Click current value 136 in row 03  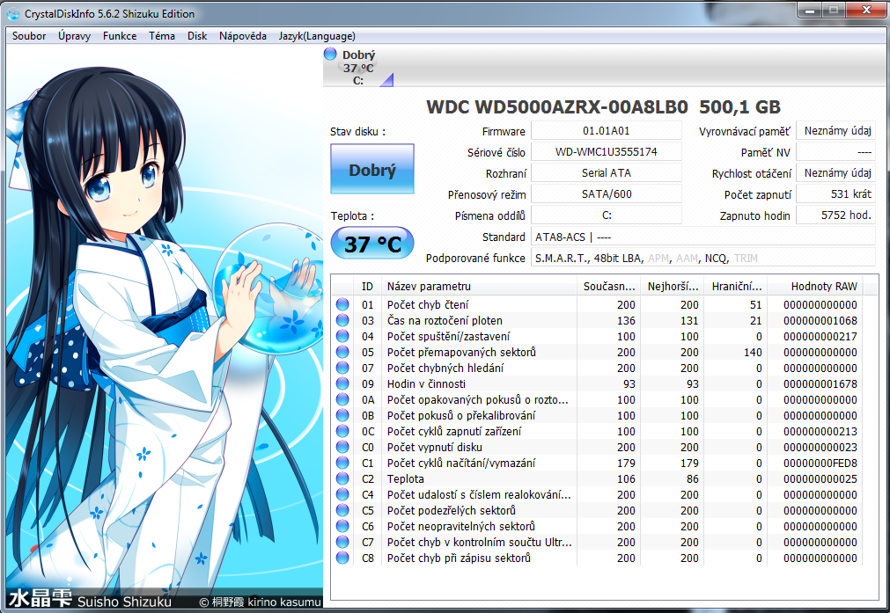[x=626, y=320]
